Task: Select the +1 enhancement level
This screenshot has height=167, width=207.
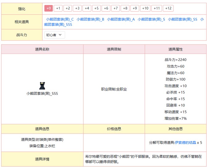Action: 58,8
